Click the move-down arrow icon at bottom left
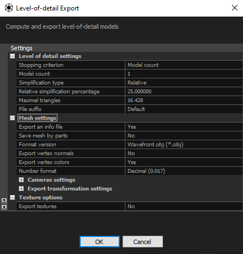The image size is (243, 254). [4, 207]
